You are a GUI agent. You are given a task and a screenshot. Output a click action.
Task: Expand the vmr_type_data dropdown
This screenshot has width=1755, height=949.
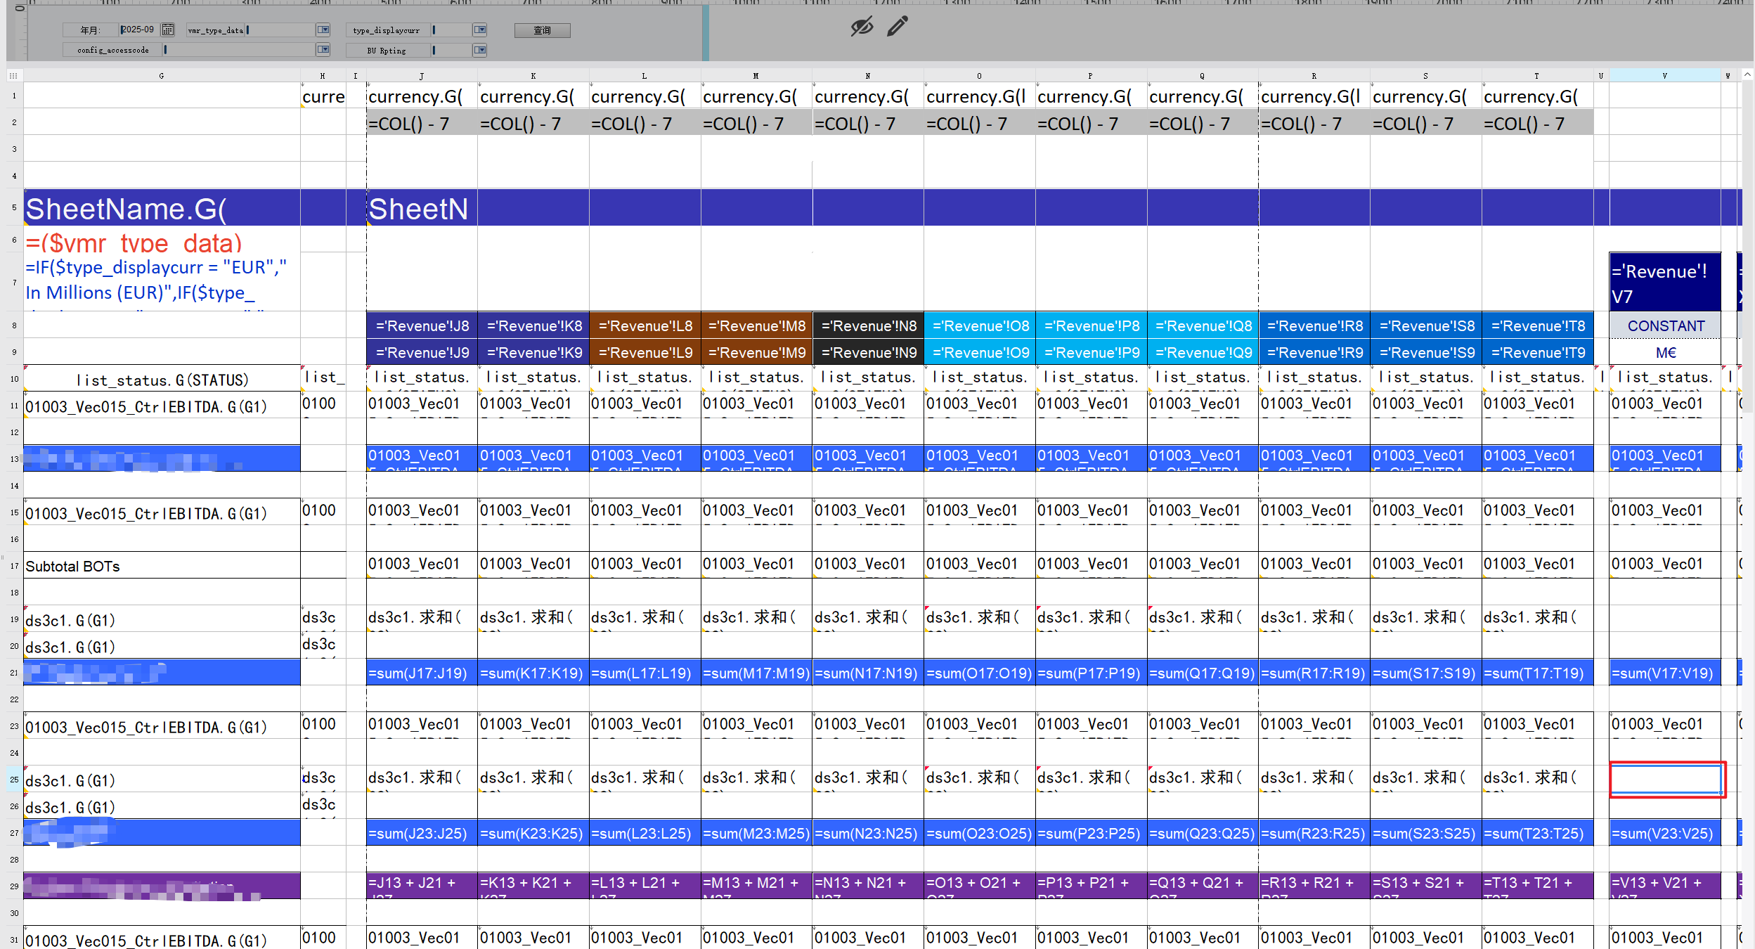click(x=323, y=30)
